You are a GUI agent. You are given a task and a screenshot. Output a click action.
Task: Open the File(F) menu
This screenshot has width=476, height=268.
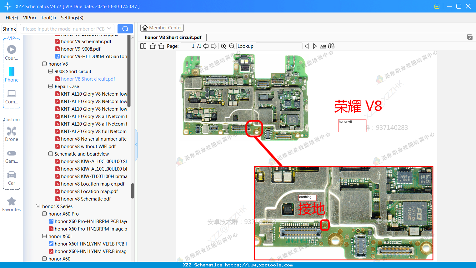click(12, 18)
